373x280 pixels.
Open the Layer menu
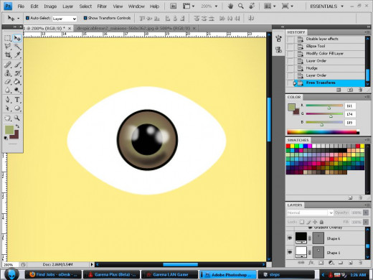point(67,6)
